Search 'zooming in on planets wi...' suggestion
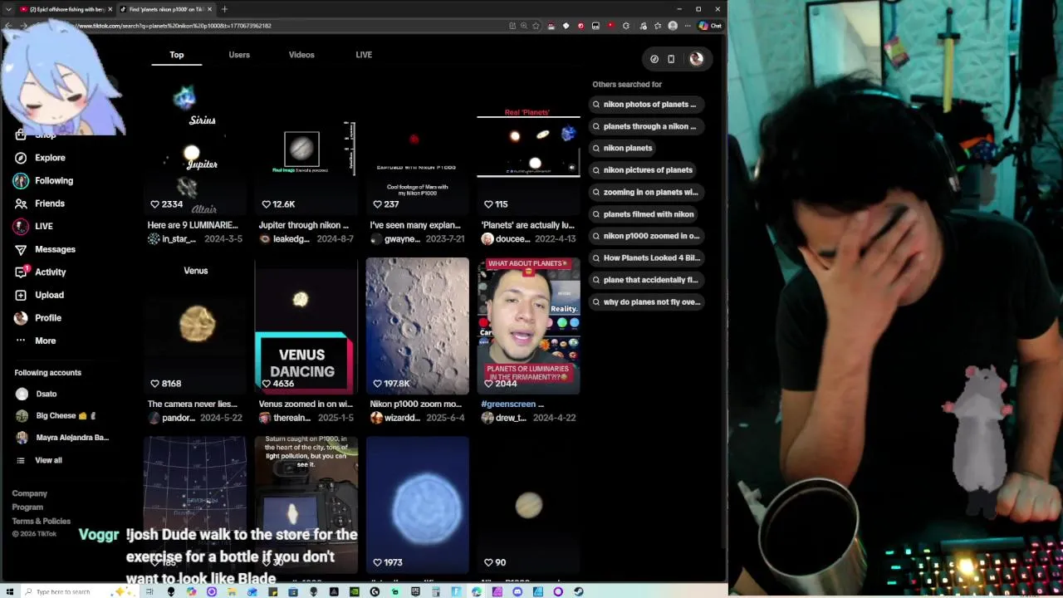 point(647,192)
